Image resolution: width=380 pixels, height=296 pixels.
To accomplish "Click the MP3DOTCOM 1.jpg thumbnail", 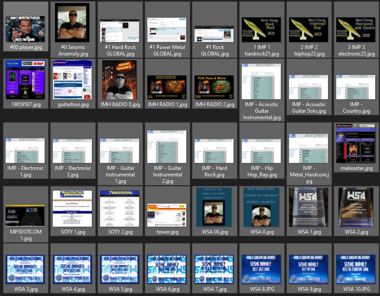I will pyautogui.click(x=25, y=216).
